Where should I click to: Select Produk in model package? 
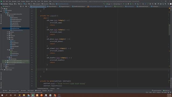pyautogui.click(x=14, y=45)
